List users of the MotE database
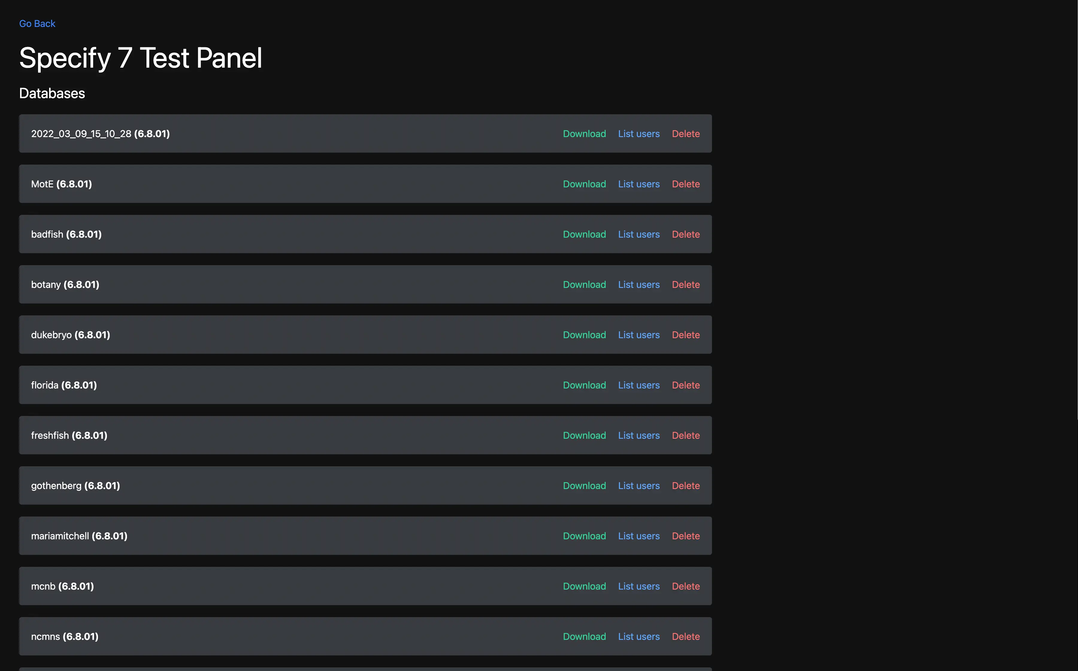The height and width of the screenshot is (671, 1078). point(638,184)
